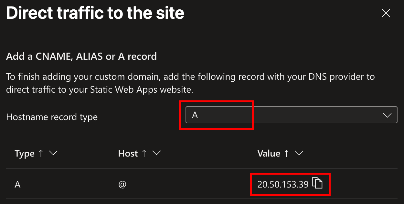Click the chevron arrow in the record type combo box

pyautogui.click(x=387, y=116)
